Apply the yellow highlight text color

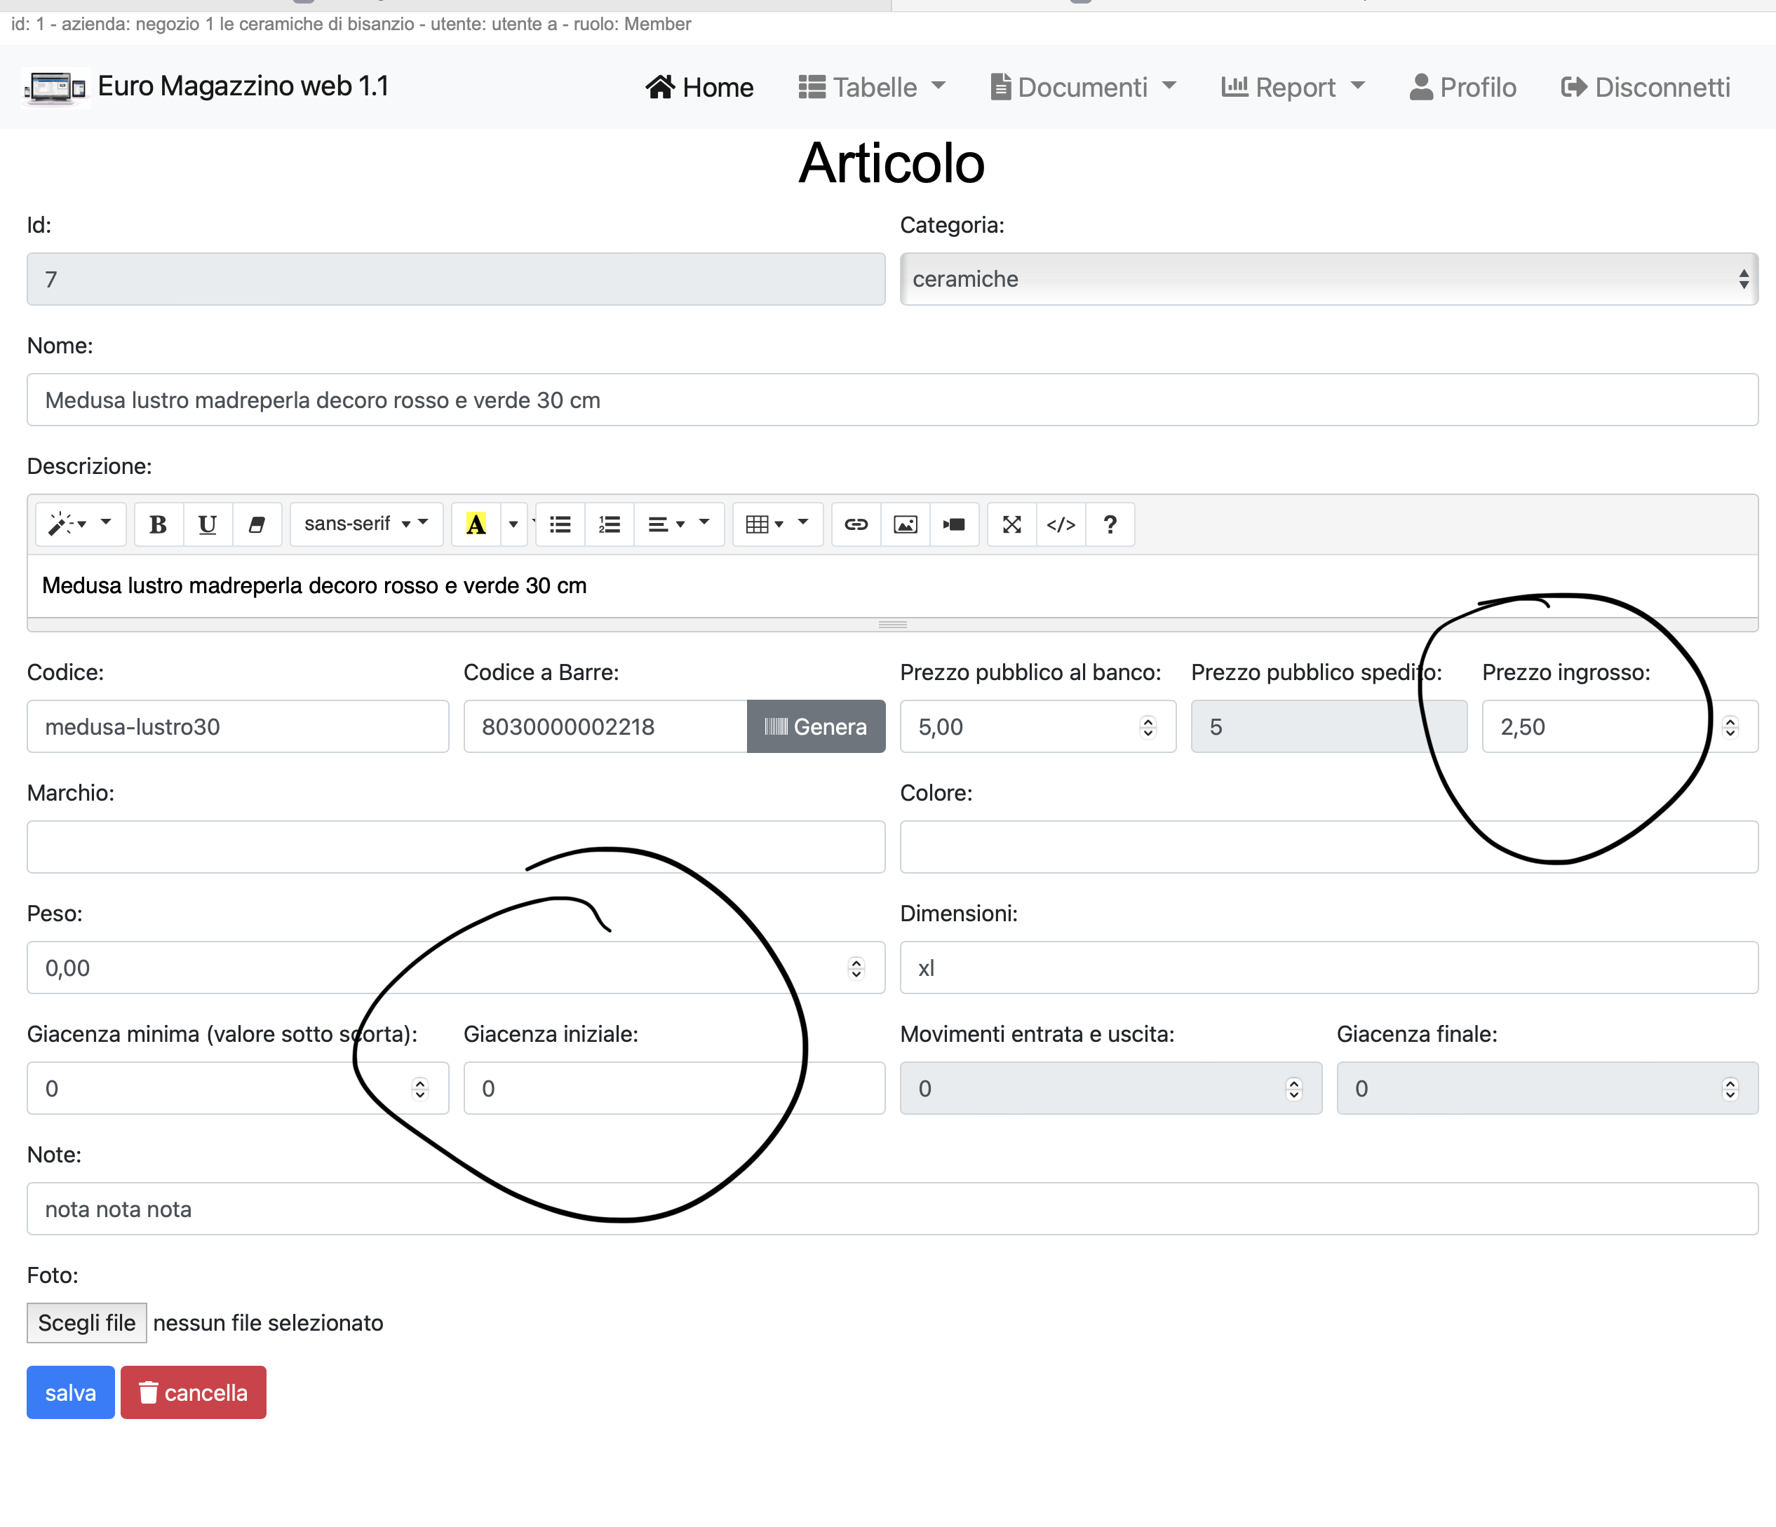click(x=476, y=524)
